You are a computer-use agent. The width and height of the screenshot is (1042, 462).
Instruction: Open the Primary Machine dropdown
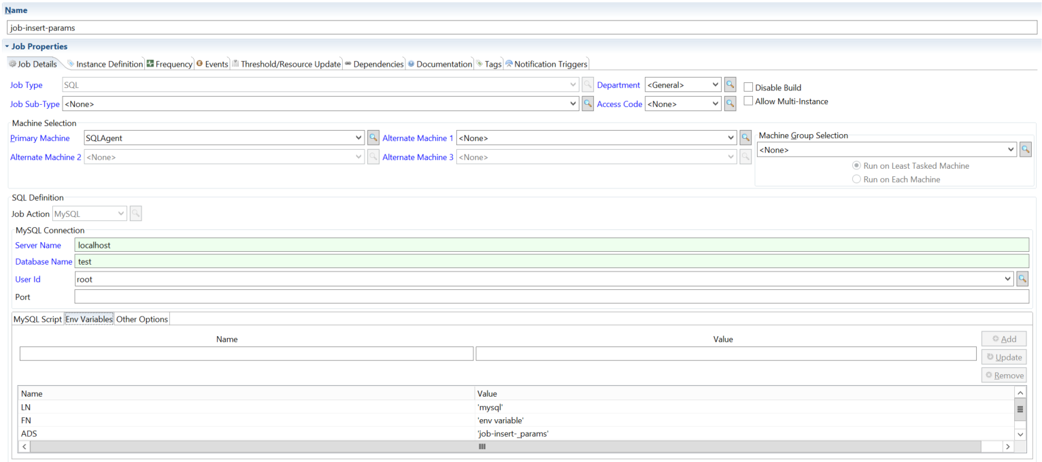click(358, 138)
